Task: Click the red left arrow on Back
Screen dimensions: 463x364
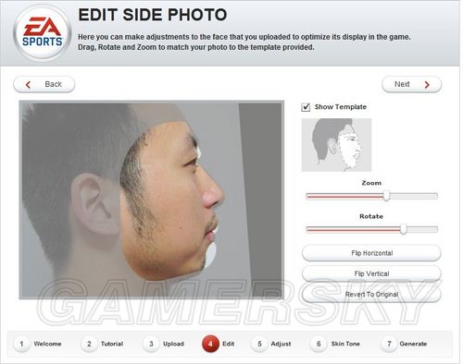Action: [x=28, y=85]
